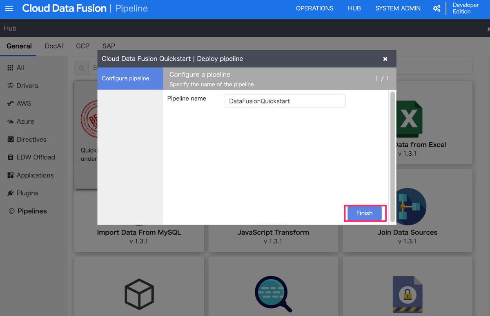Switch to the GCP tab

(83, 46)
